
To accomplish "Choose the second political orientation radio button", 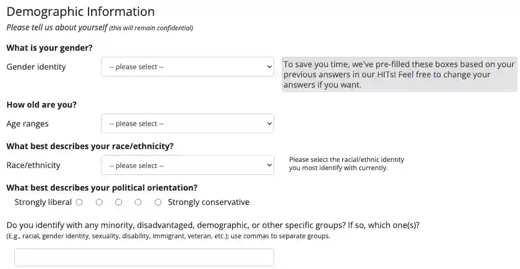I will pyautogui.click(x=99, y=202).
